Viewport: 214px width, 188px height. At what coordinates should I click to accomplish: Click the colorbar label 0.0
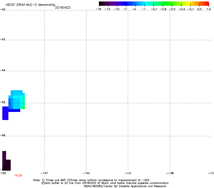tap(200, 9)
